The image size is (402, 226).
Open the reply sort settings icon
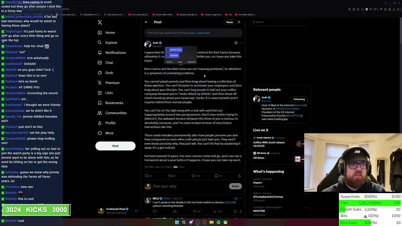(x=239, y=22)
